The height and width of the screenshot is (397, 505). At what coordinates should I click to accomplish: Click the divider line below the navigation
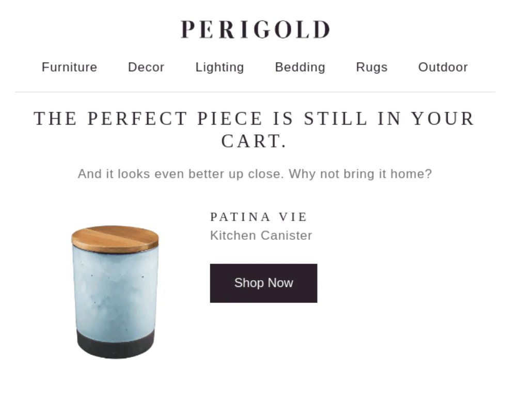point(255,92)
